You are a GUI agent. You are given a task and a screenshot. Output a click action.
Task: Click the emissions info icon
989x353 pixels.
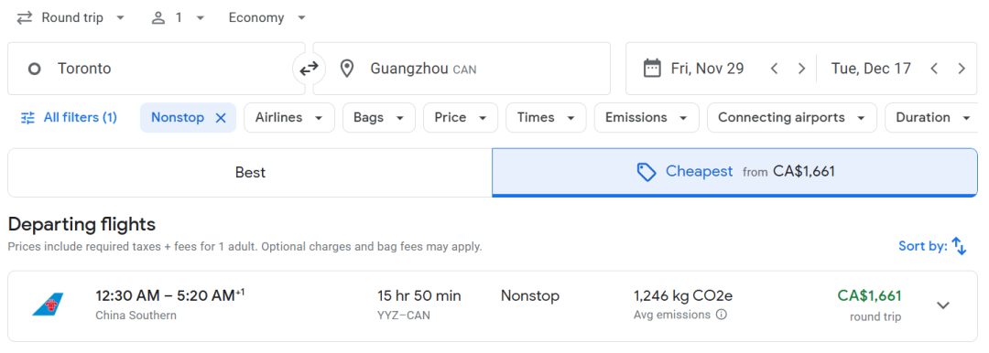coord(722,315)
